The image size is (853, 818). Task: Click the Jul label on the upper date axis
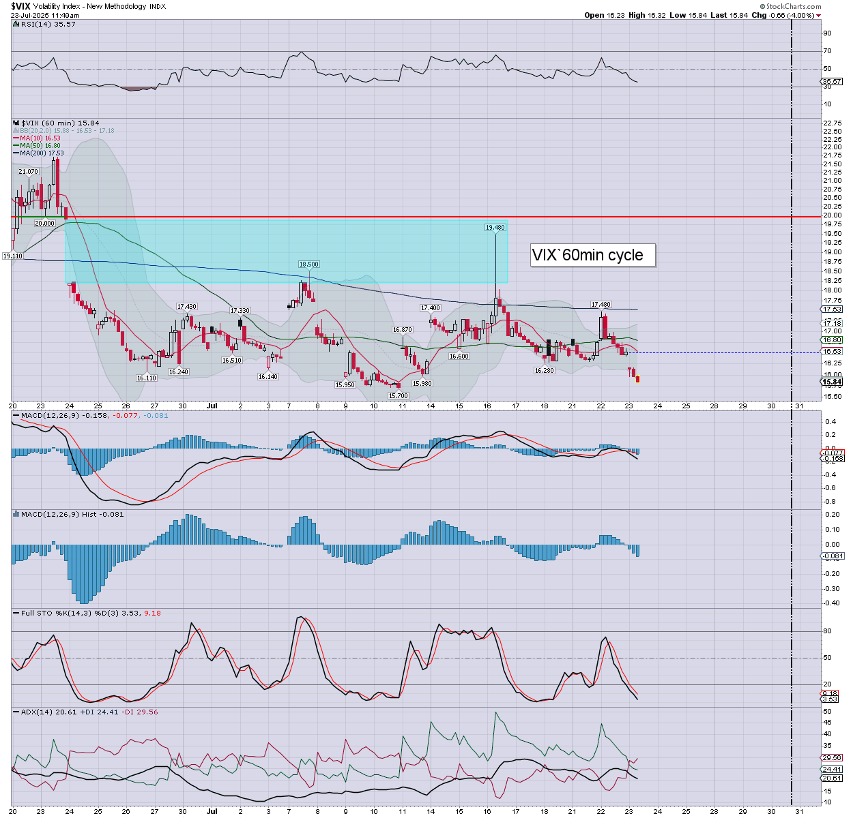click(x=212, y=406)
